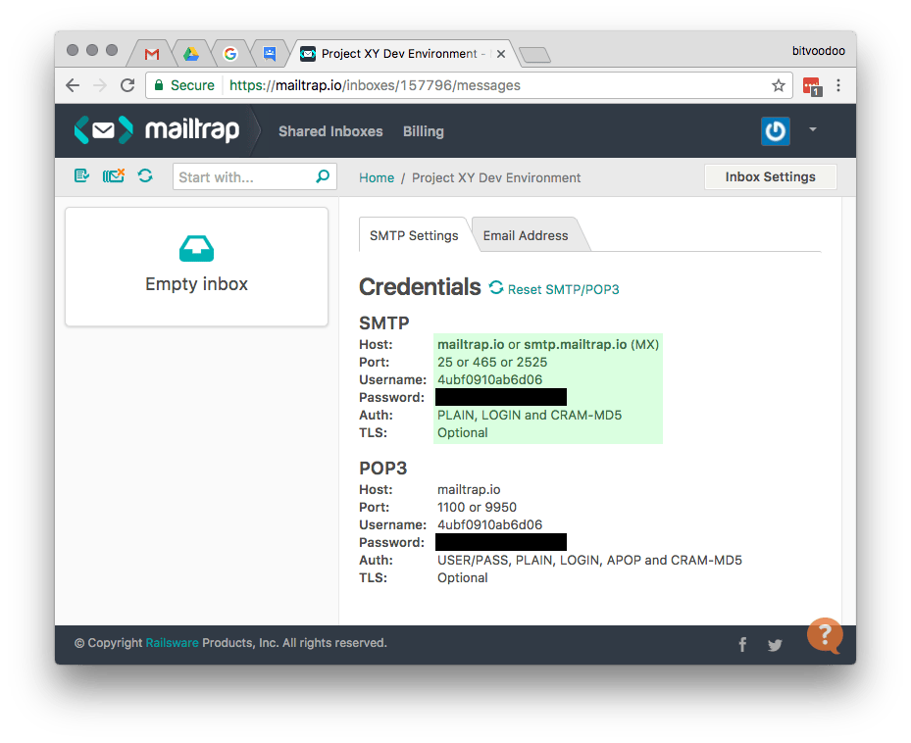Open the Chrome three-dot menu
Image resolution: width=911 pixels, height=743 pixels.
point(838,85)
